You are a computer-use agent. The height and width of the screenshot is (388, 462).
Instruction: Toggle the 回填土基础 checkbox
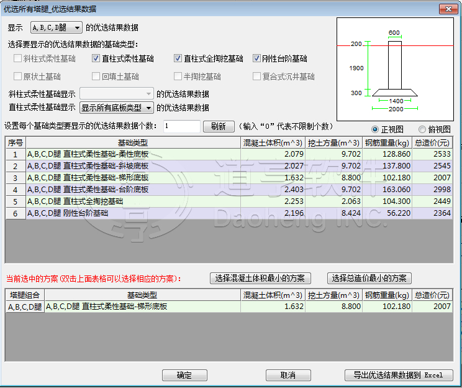tap(96, 76)
